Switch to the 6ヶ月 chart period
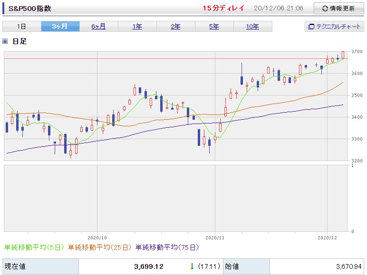The height and width of the screenshot is (275, 367). (x=99, y=27)
